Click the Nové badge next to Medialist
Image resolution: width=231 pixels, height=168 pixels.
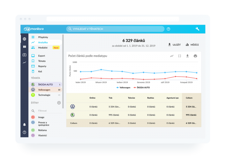[56, 48]
